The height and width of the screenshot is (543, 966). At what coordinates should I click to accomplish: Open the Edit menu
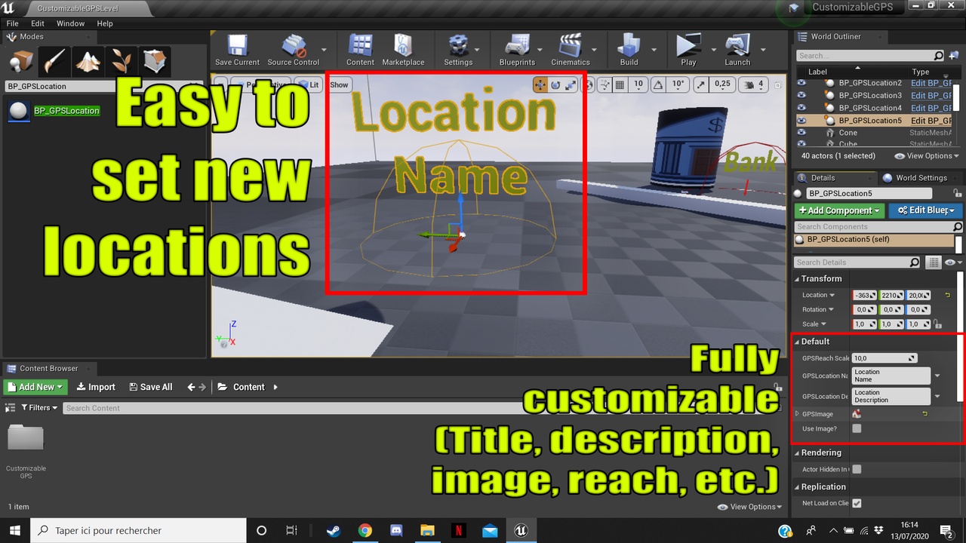(x=38, y=23)
